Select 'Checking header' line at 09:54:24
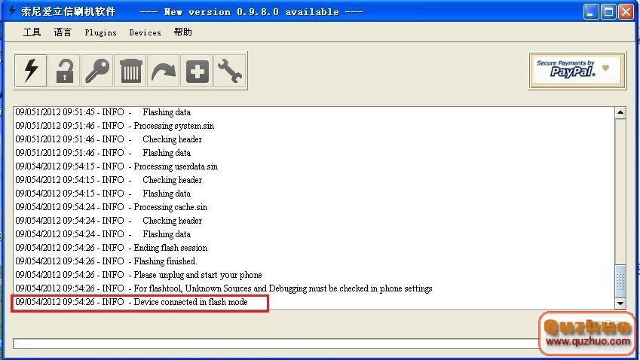The image size is (640, 360). (109, 221)
